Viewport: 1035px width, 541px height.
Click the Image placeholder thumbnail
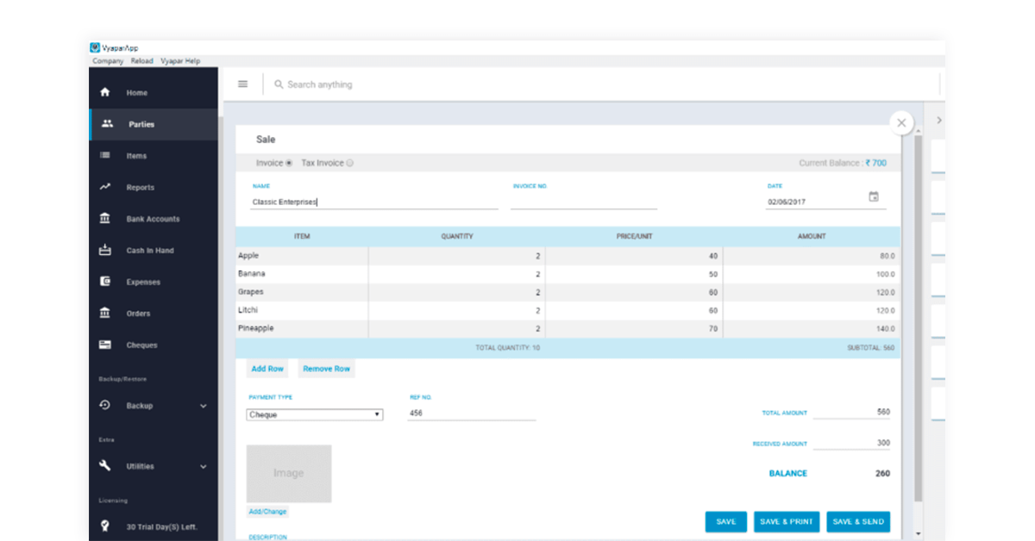tap(289, 474)
